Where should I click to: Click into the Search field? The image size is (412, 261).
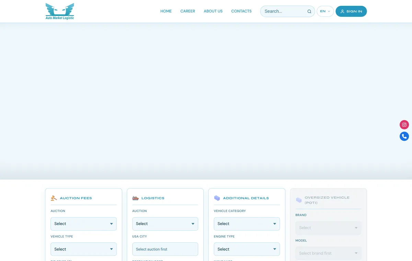[287, 11]
